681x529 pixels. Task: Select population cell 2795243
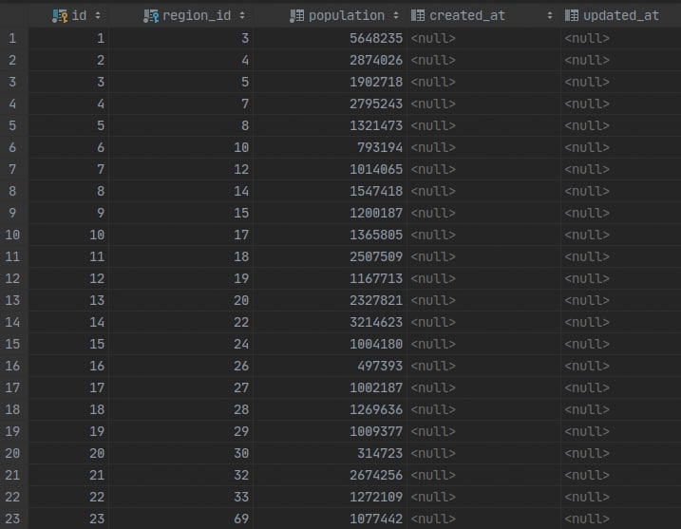coord(331,104)
